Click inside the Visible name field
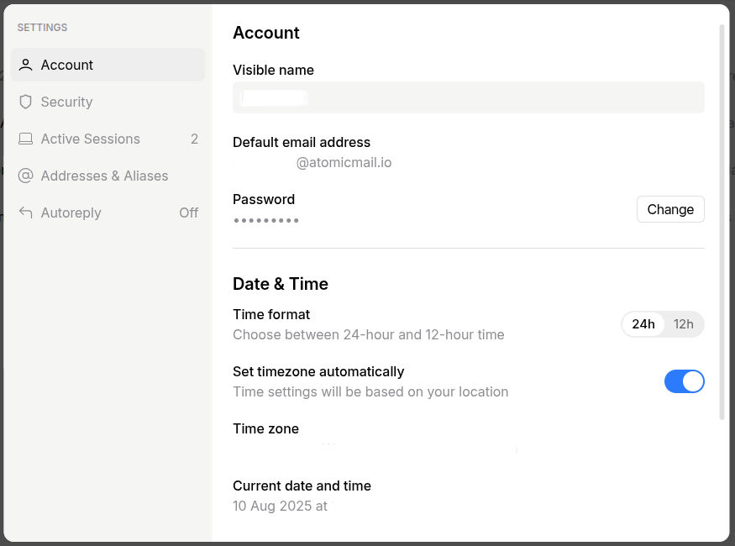 pyautogui.click(x=468, y=97)
